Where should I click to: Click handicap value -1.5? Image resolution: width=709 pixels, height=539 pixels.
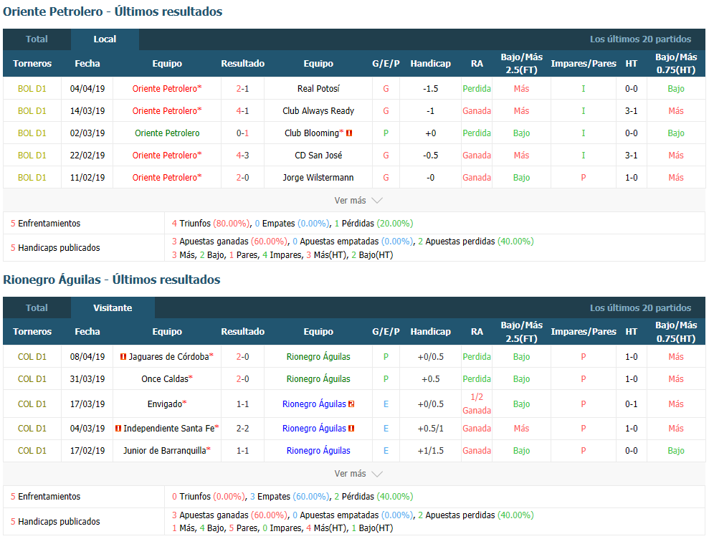[x=430, y=89]
